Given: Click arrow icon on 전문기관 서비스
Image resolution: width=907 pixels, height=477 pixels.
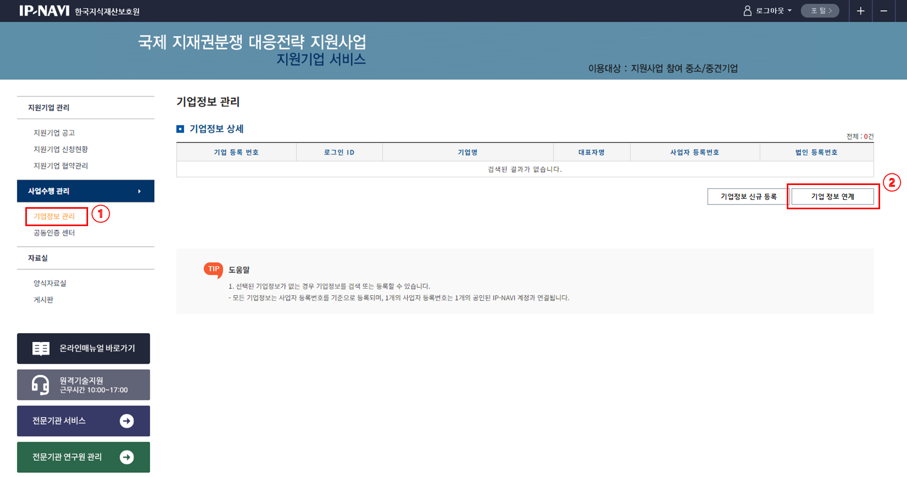Looking at the screenshot, I should [x=127, y=421].
